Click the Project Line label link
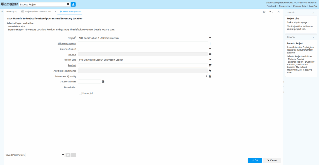This screenshot has height=165, width=319. point(70,60)
